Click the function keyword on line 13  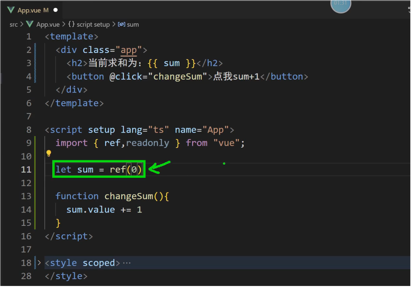[x=77, y=196]
